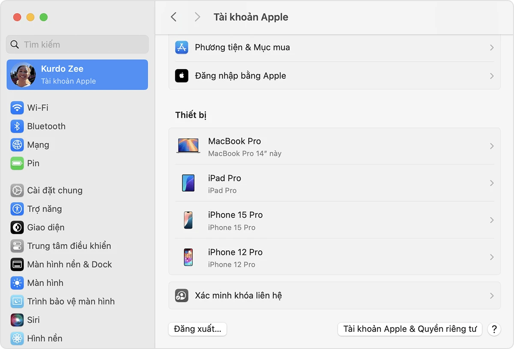Select the Apple logo for Đăng nhập bằng Apple

click(182, 75)
